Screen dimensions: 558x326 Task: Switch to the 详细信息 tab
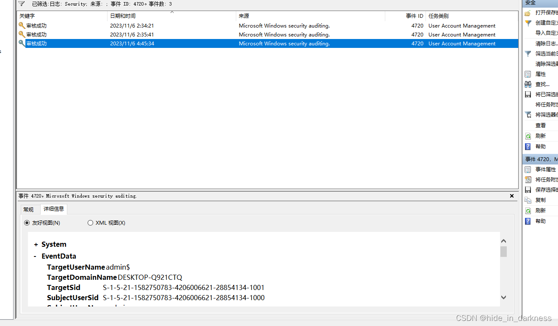click(54, 209)
